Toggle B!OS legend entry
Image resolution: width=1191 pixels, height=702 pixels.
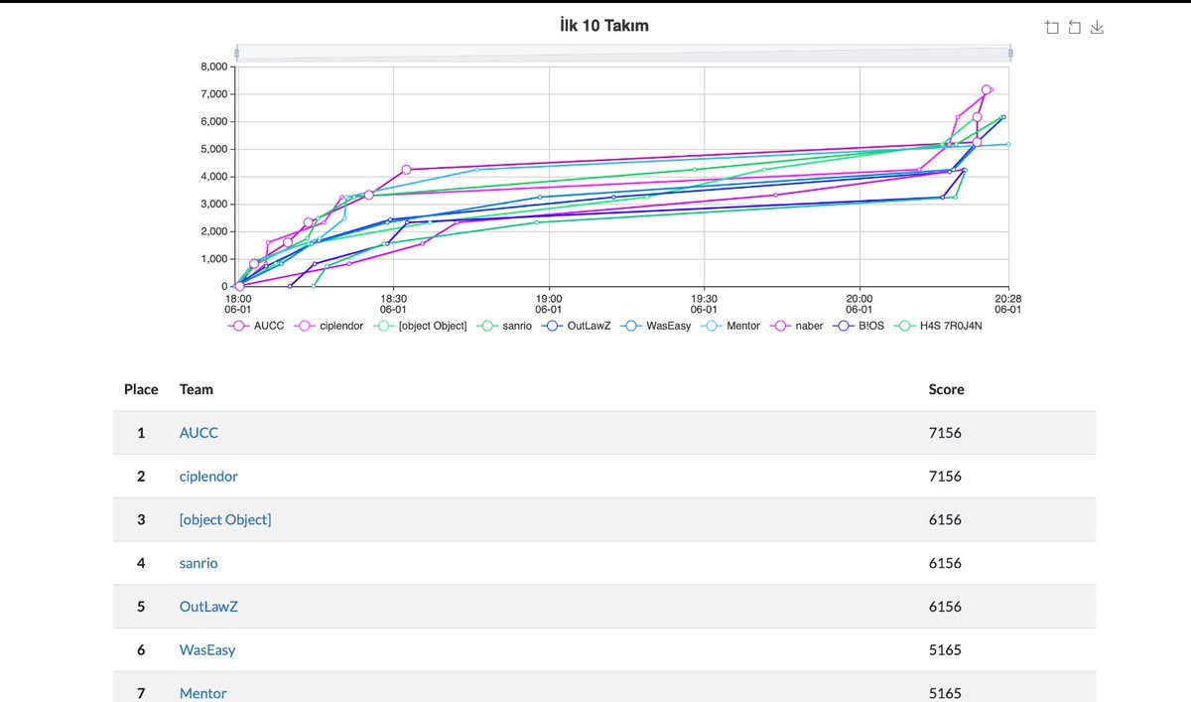(860, 325)
